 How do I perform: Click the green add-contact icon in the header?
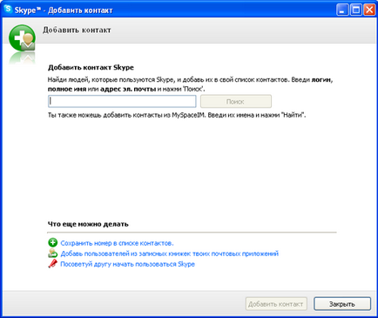pyautogui.click(x=22, y=38)
